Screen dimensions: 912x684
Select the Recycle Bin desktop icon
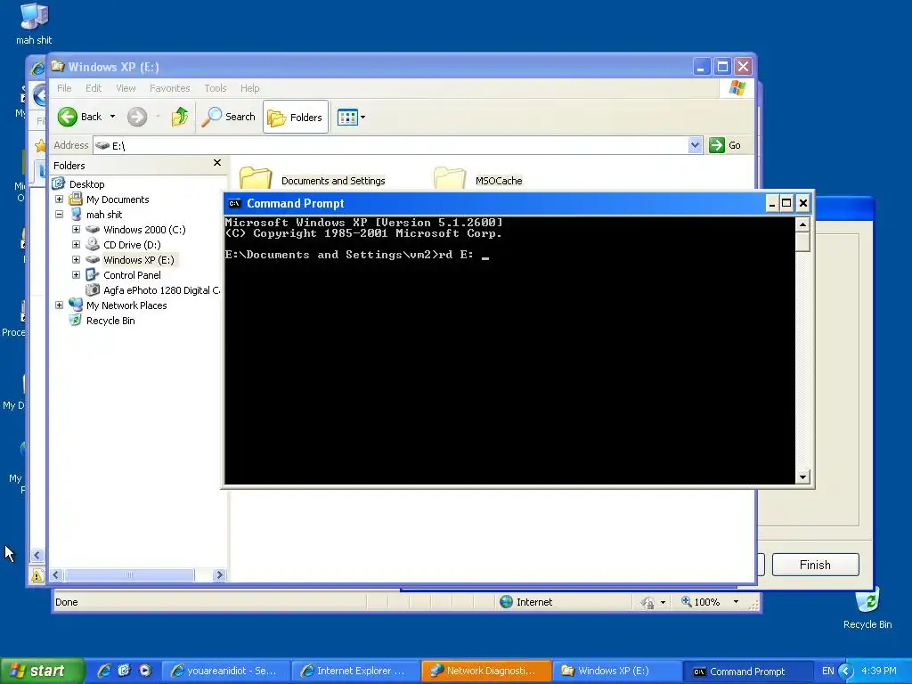click(867, 607)
